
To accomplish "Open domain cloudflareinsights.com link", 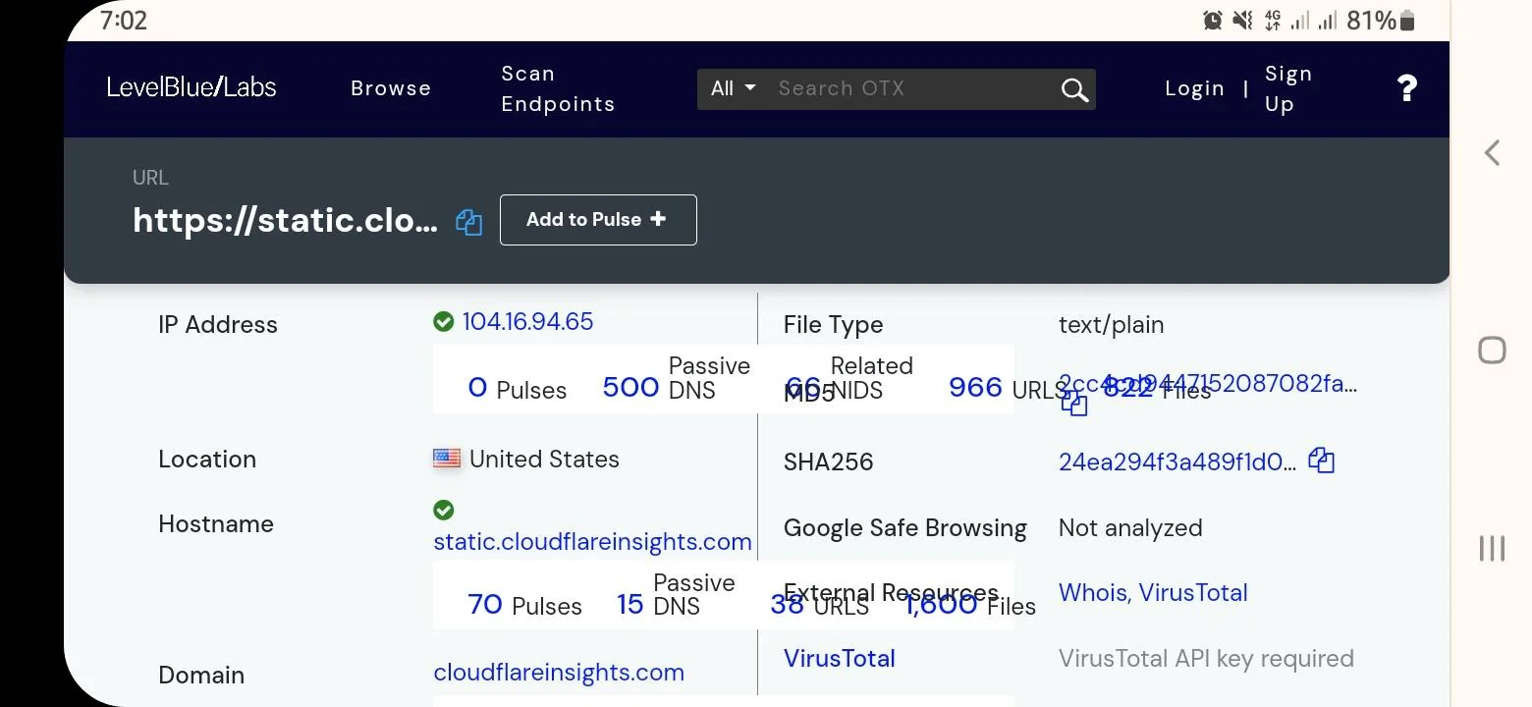I will [x=559, y=673].
